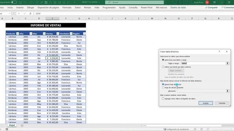This screenshot has width=234, height=131.
Task: Click Configuración de visualización in status bar
Action: [176, 129]
